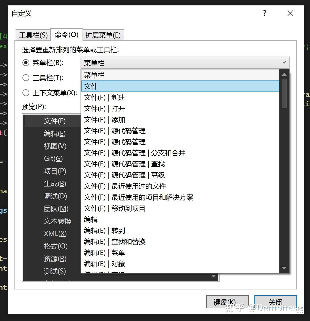Select 调试(D) in the preview menu

tap(54, 196)
